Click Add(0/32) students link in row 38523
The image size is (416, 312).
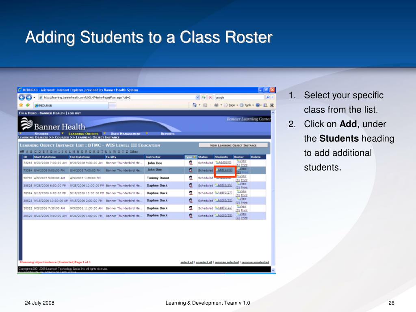(x=224, y=200)
